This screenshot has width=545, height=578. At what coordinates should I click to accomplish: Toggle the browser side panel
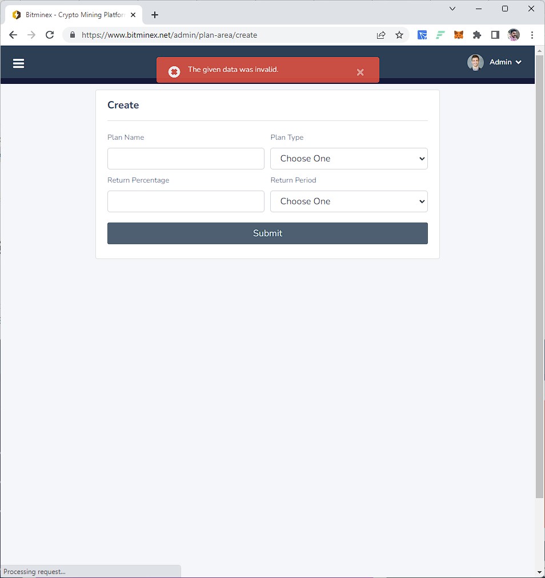495,35
